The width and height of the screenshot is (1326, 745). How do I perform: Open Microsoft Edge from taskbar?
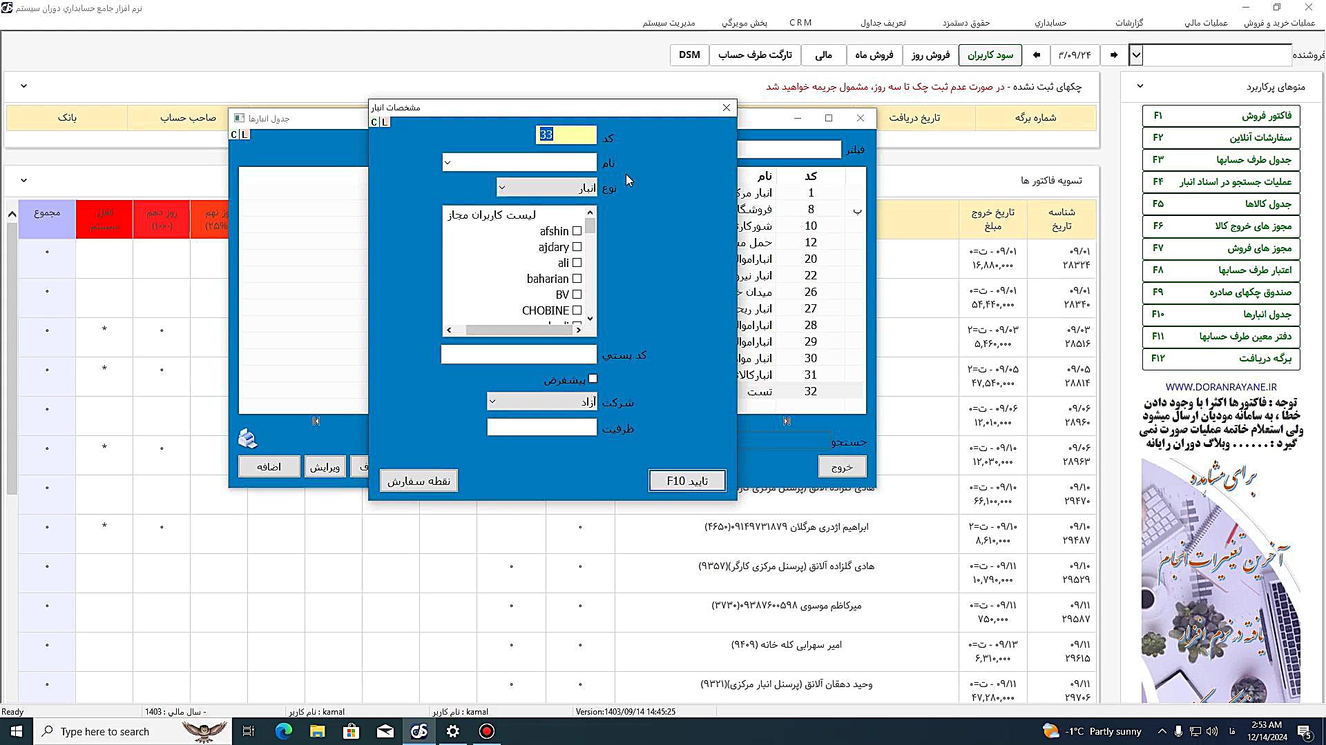[283, 731]
